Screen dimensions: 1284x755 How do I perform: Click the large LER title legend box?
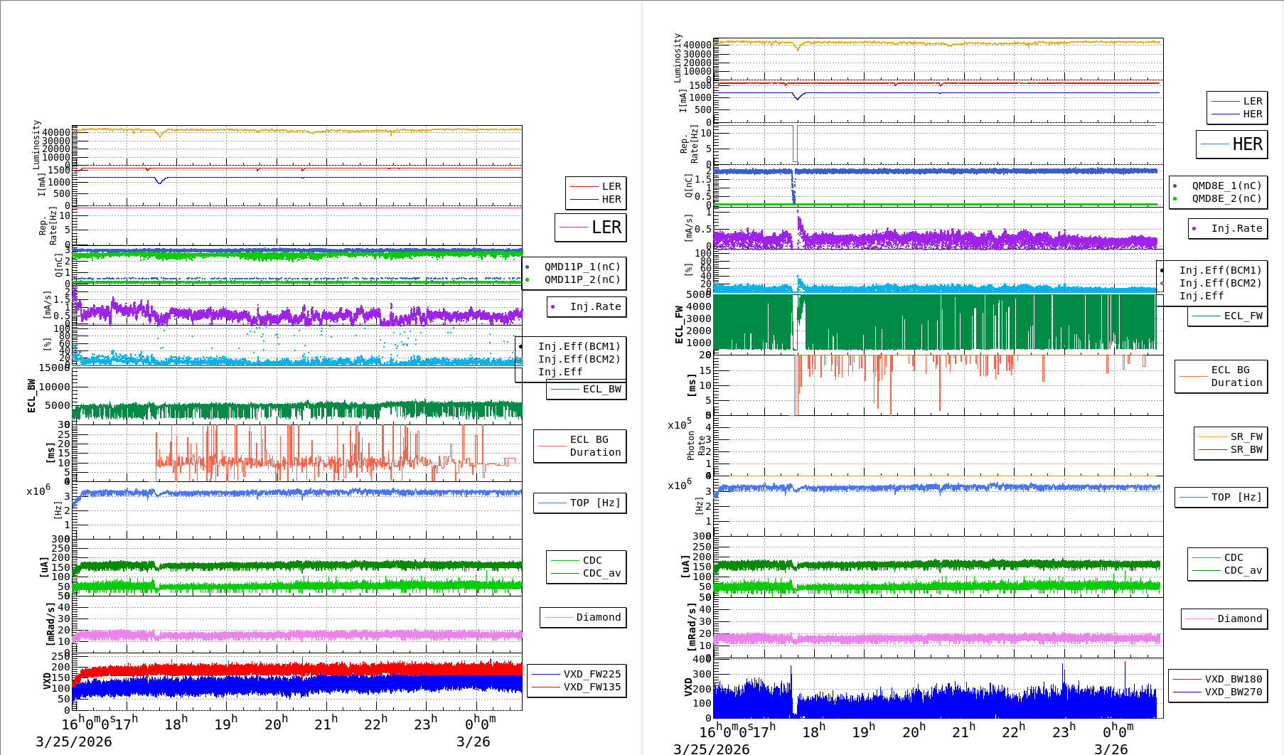click(591, 227)
